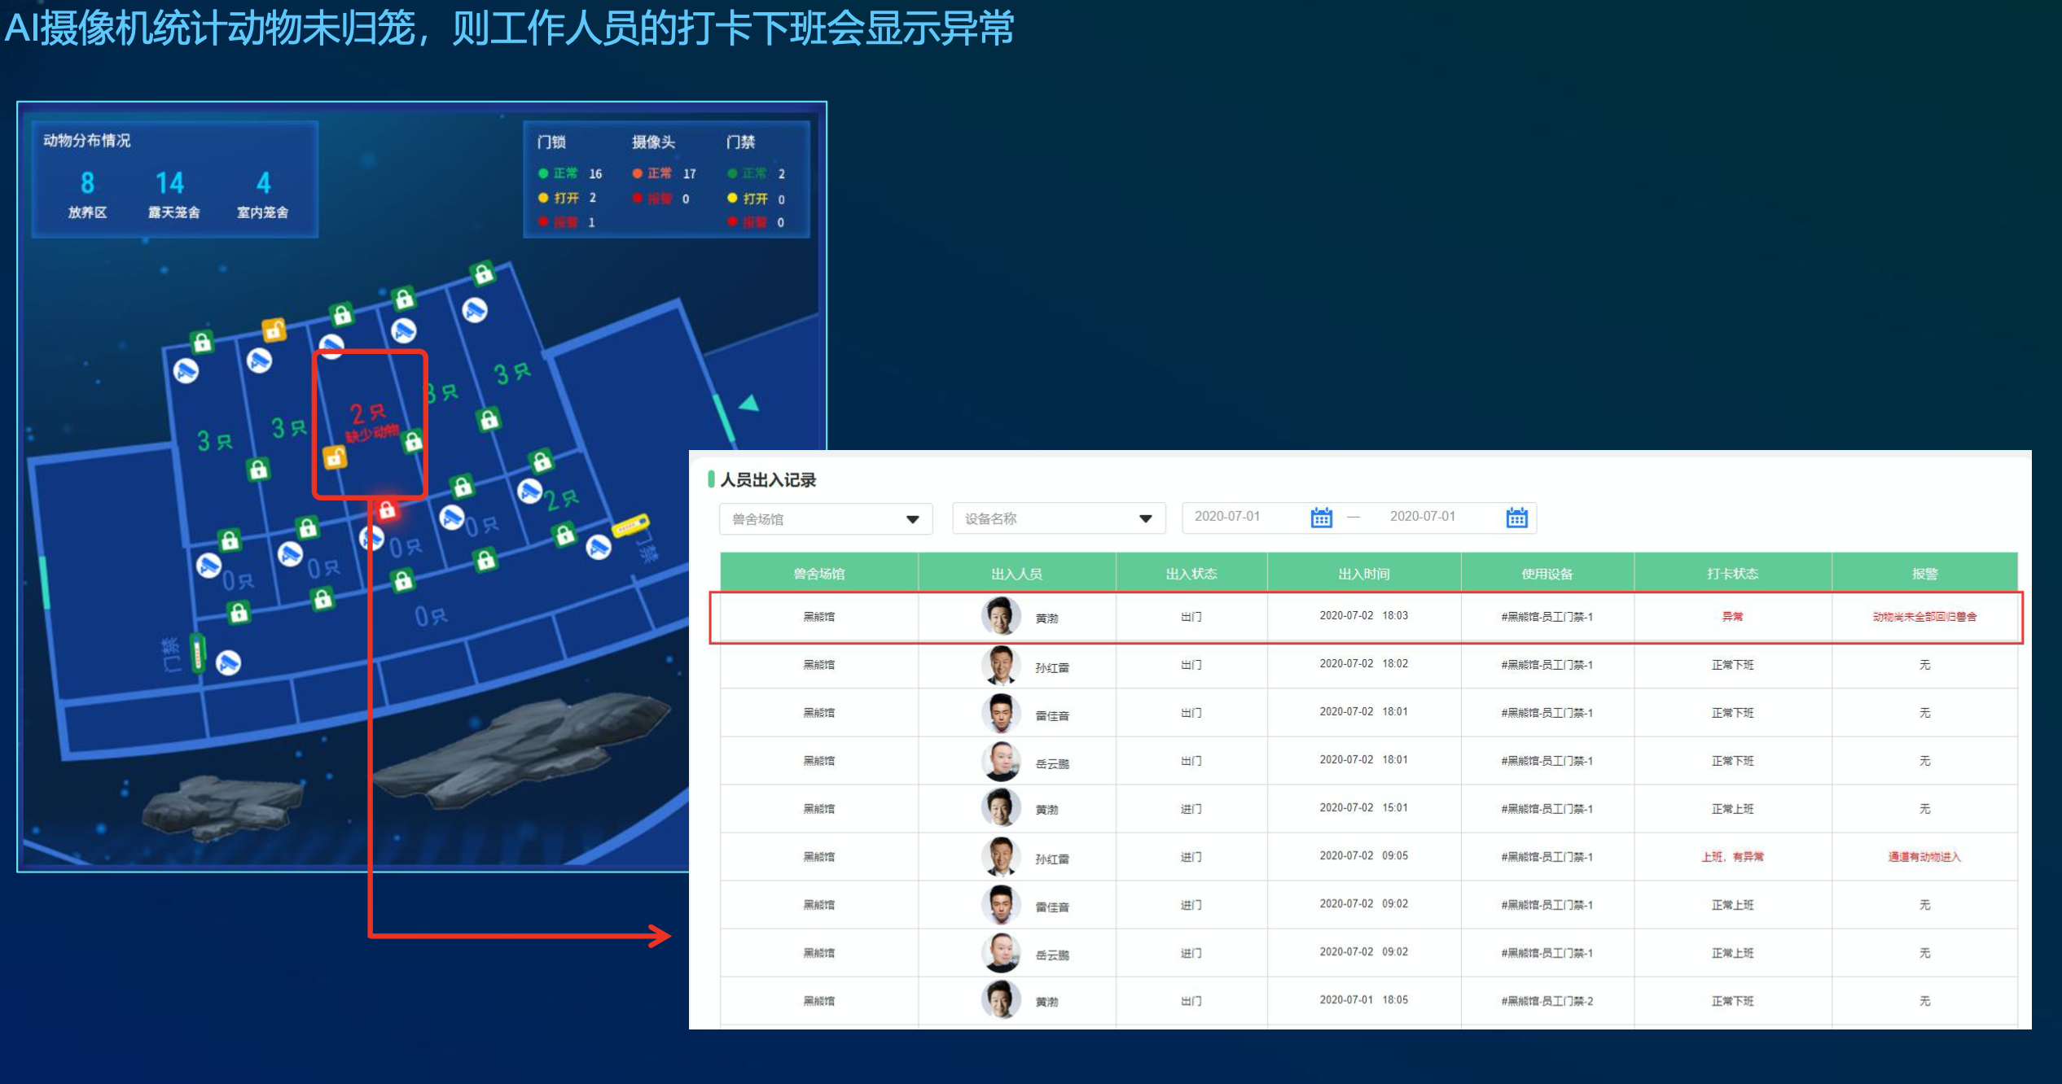2062x1084 pixels.
Task: Click camera icon beside lower-left 门禁 device
Action: pos(228,662)
